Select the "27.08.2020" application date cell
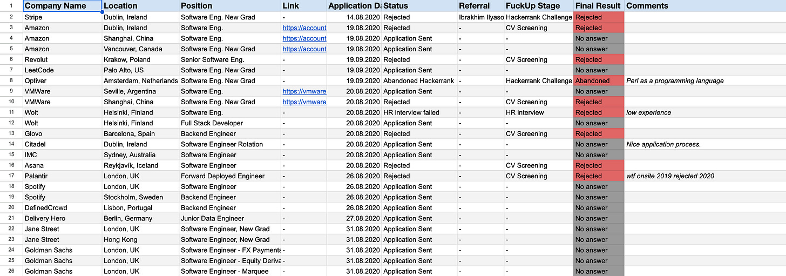The width and height of the screenshot is (786, 276). click(354, 218)
